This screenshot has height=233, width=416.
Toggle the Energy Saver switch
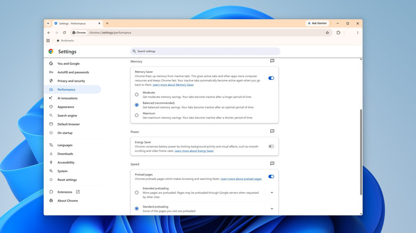(271, 146)
